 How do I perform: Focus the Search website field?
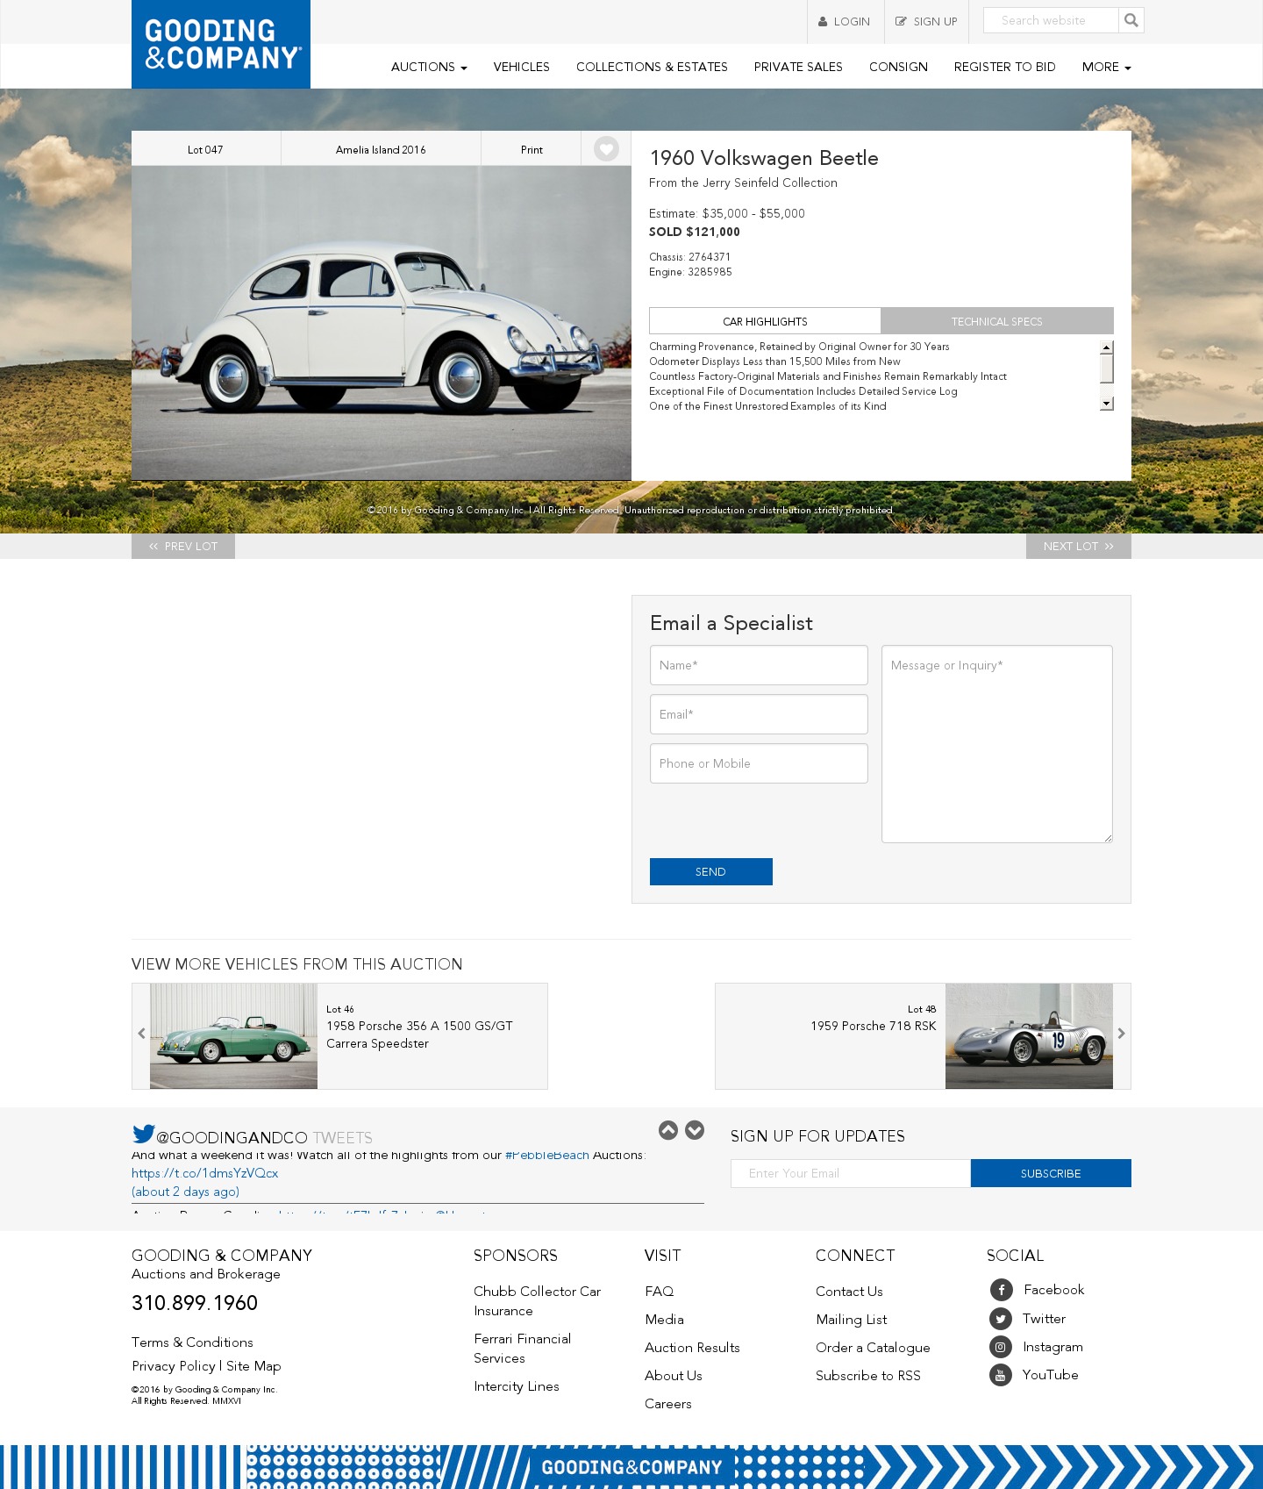click(1051, 20)
